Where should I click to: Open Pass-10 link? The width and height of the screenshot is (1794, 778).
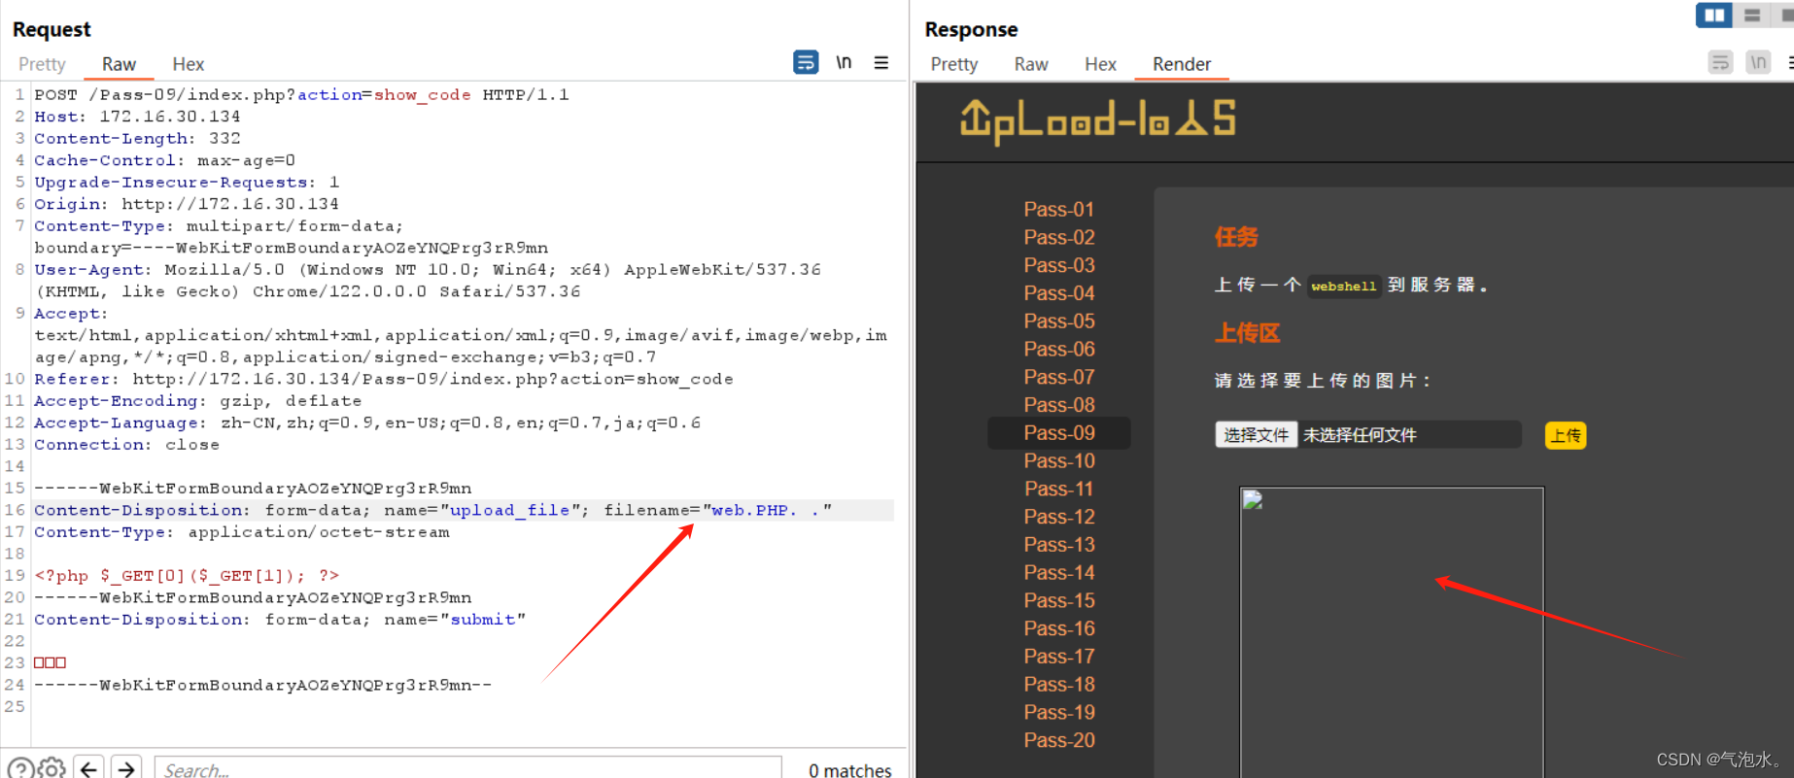click(x=1058, y=460)
